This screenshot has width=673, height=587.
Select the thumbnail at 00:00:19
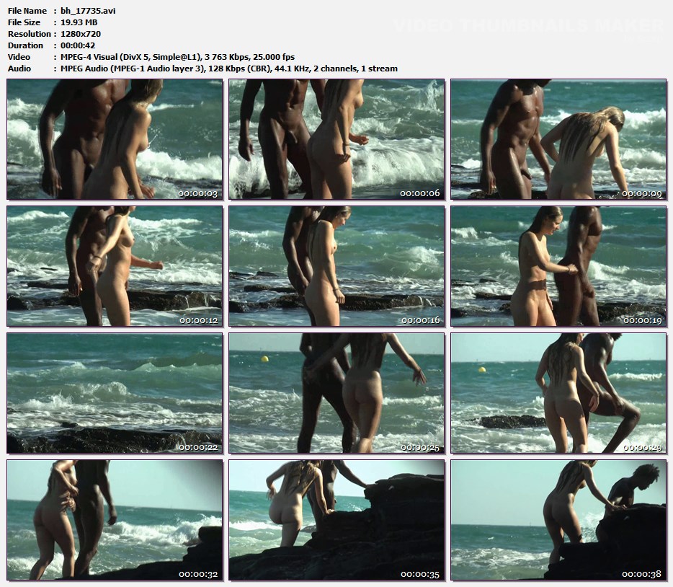point(558,266)
